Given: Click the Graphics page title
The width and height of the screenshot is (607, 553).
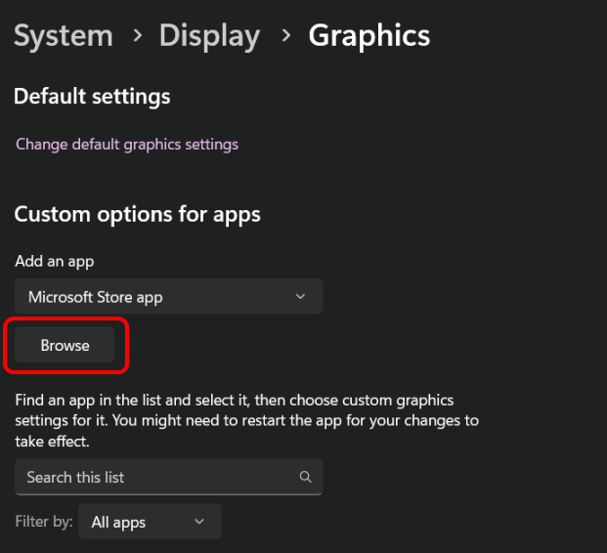Looking at the screenshot, I should point(369,36).
